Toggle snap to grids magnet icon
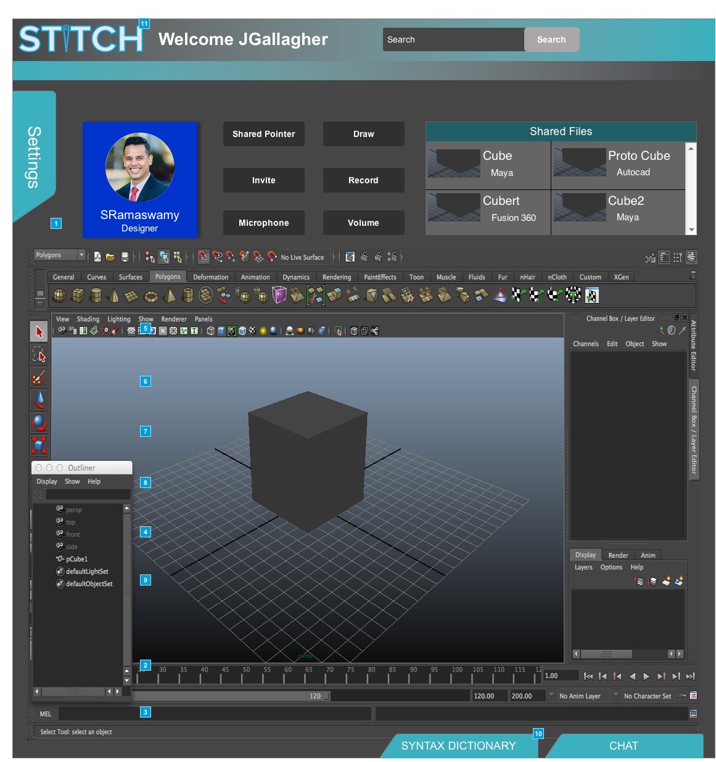716x762 pixels. 204,257
